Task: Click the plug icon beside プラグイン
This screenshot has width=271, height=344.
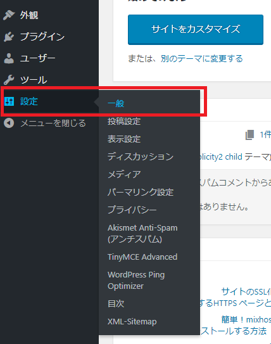Action: [9, 37]
